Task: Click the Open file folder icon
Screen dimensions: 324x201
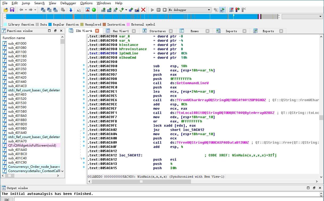Action: point(6,10)
